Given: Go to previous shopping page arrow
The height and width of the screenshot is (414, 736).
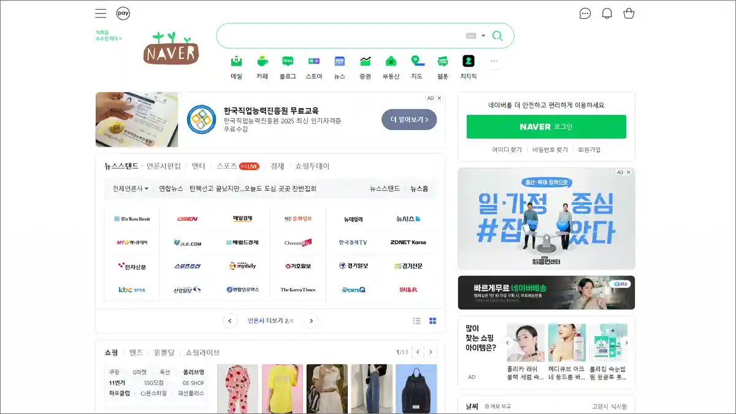Looking at the screenshot, I should click(418, 352).
